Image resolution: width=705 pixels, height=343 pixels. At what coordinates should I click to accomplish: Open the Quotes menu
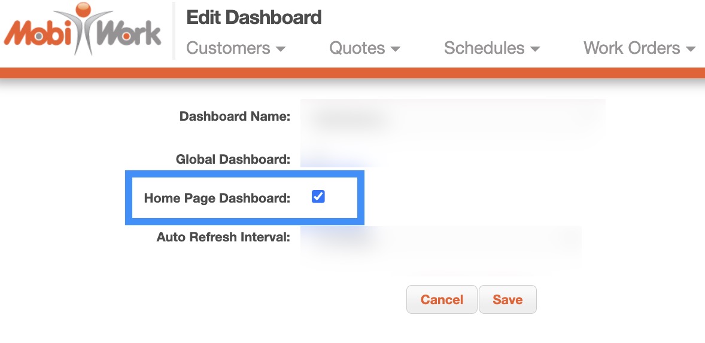click(x=357, y=48)
